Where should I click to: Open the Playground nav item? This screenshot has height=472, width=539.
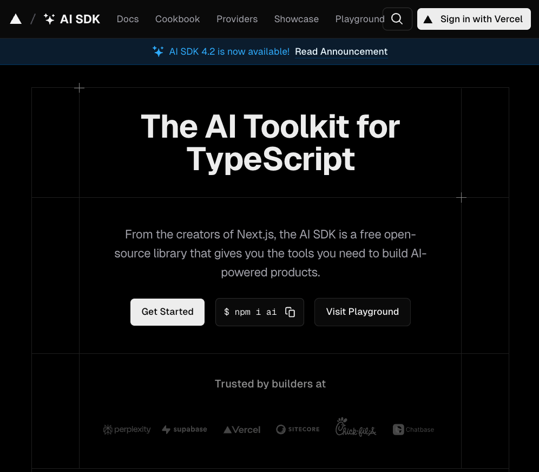(359, 19)
